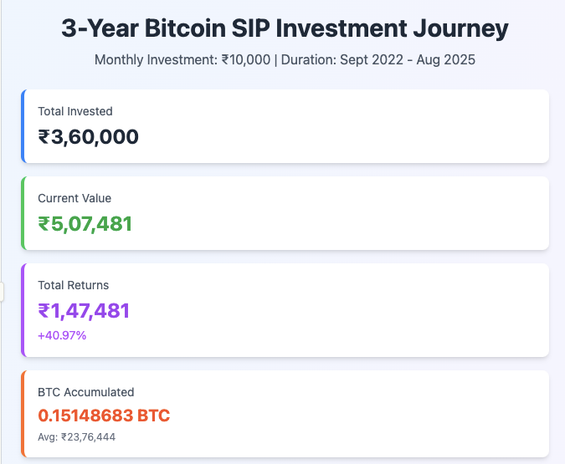Click the blue accent bar of Total Invested card
This screenshot has width=565, height=464.
click(x=23, y=126)
